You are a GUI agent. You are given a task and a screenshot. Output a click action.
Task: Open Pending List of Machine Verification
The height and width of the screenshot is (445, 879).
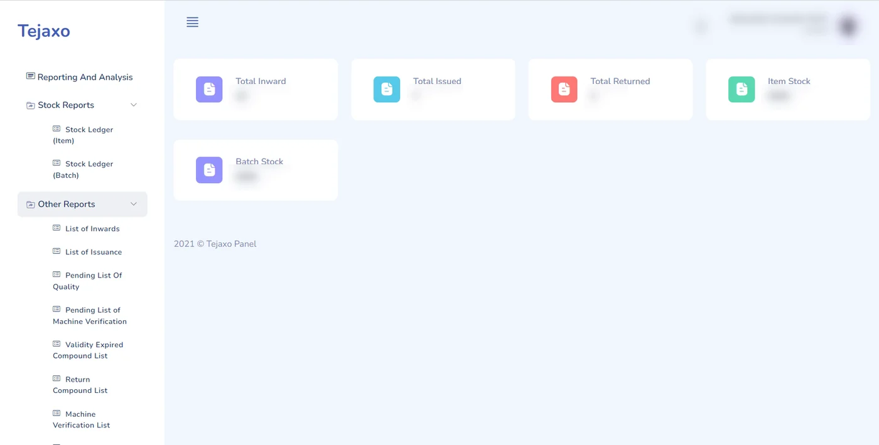tap(90, 315)
